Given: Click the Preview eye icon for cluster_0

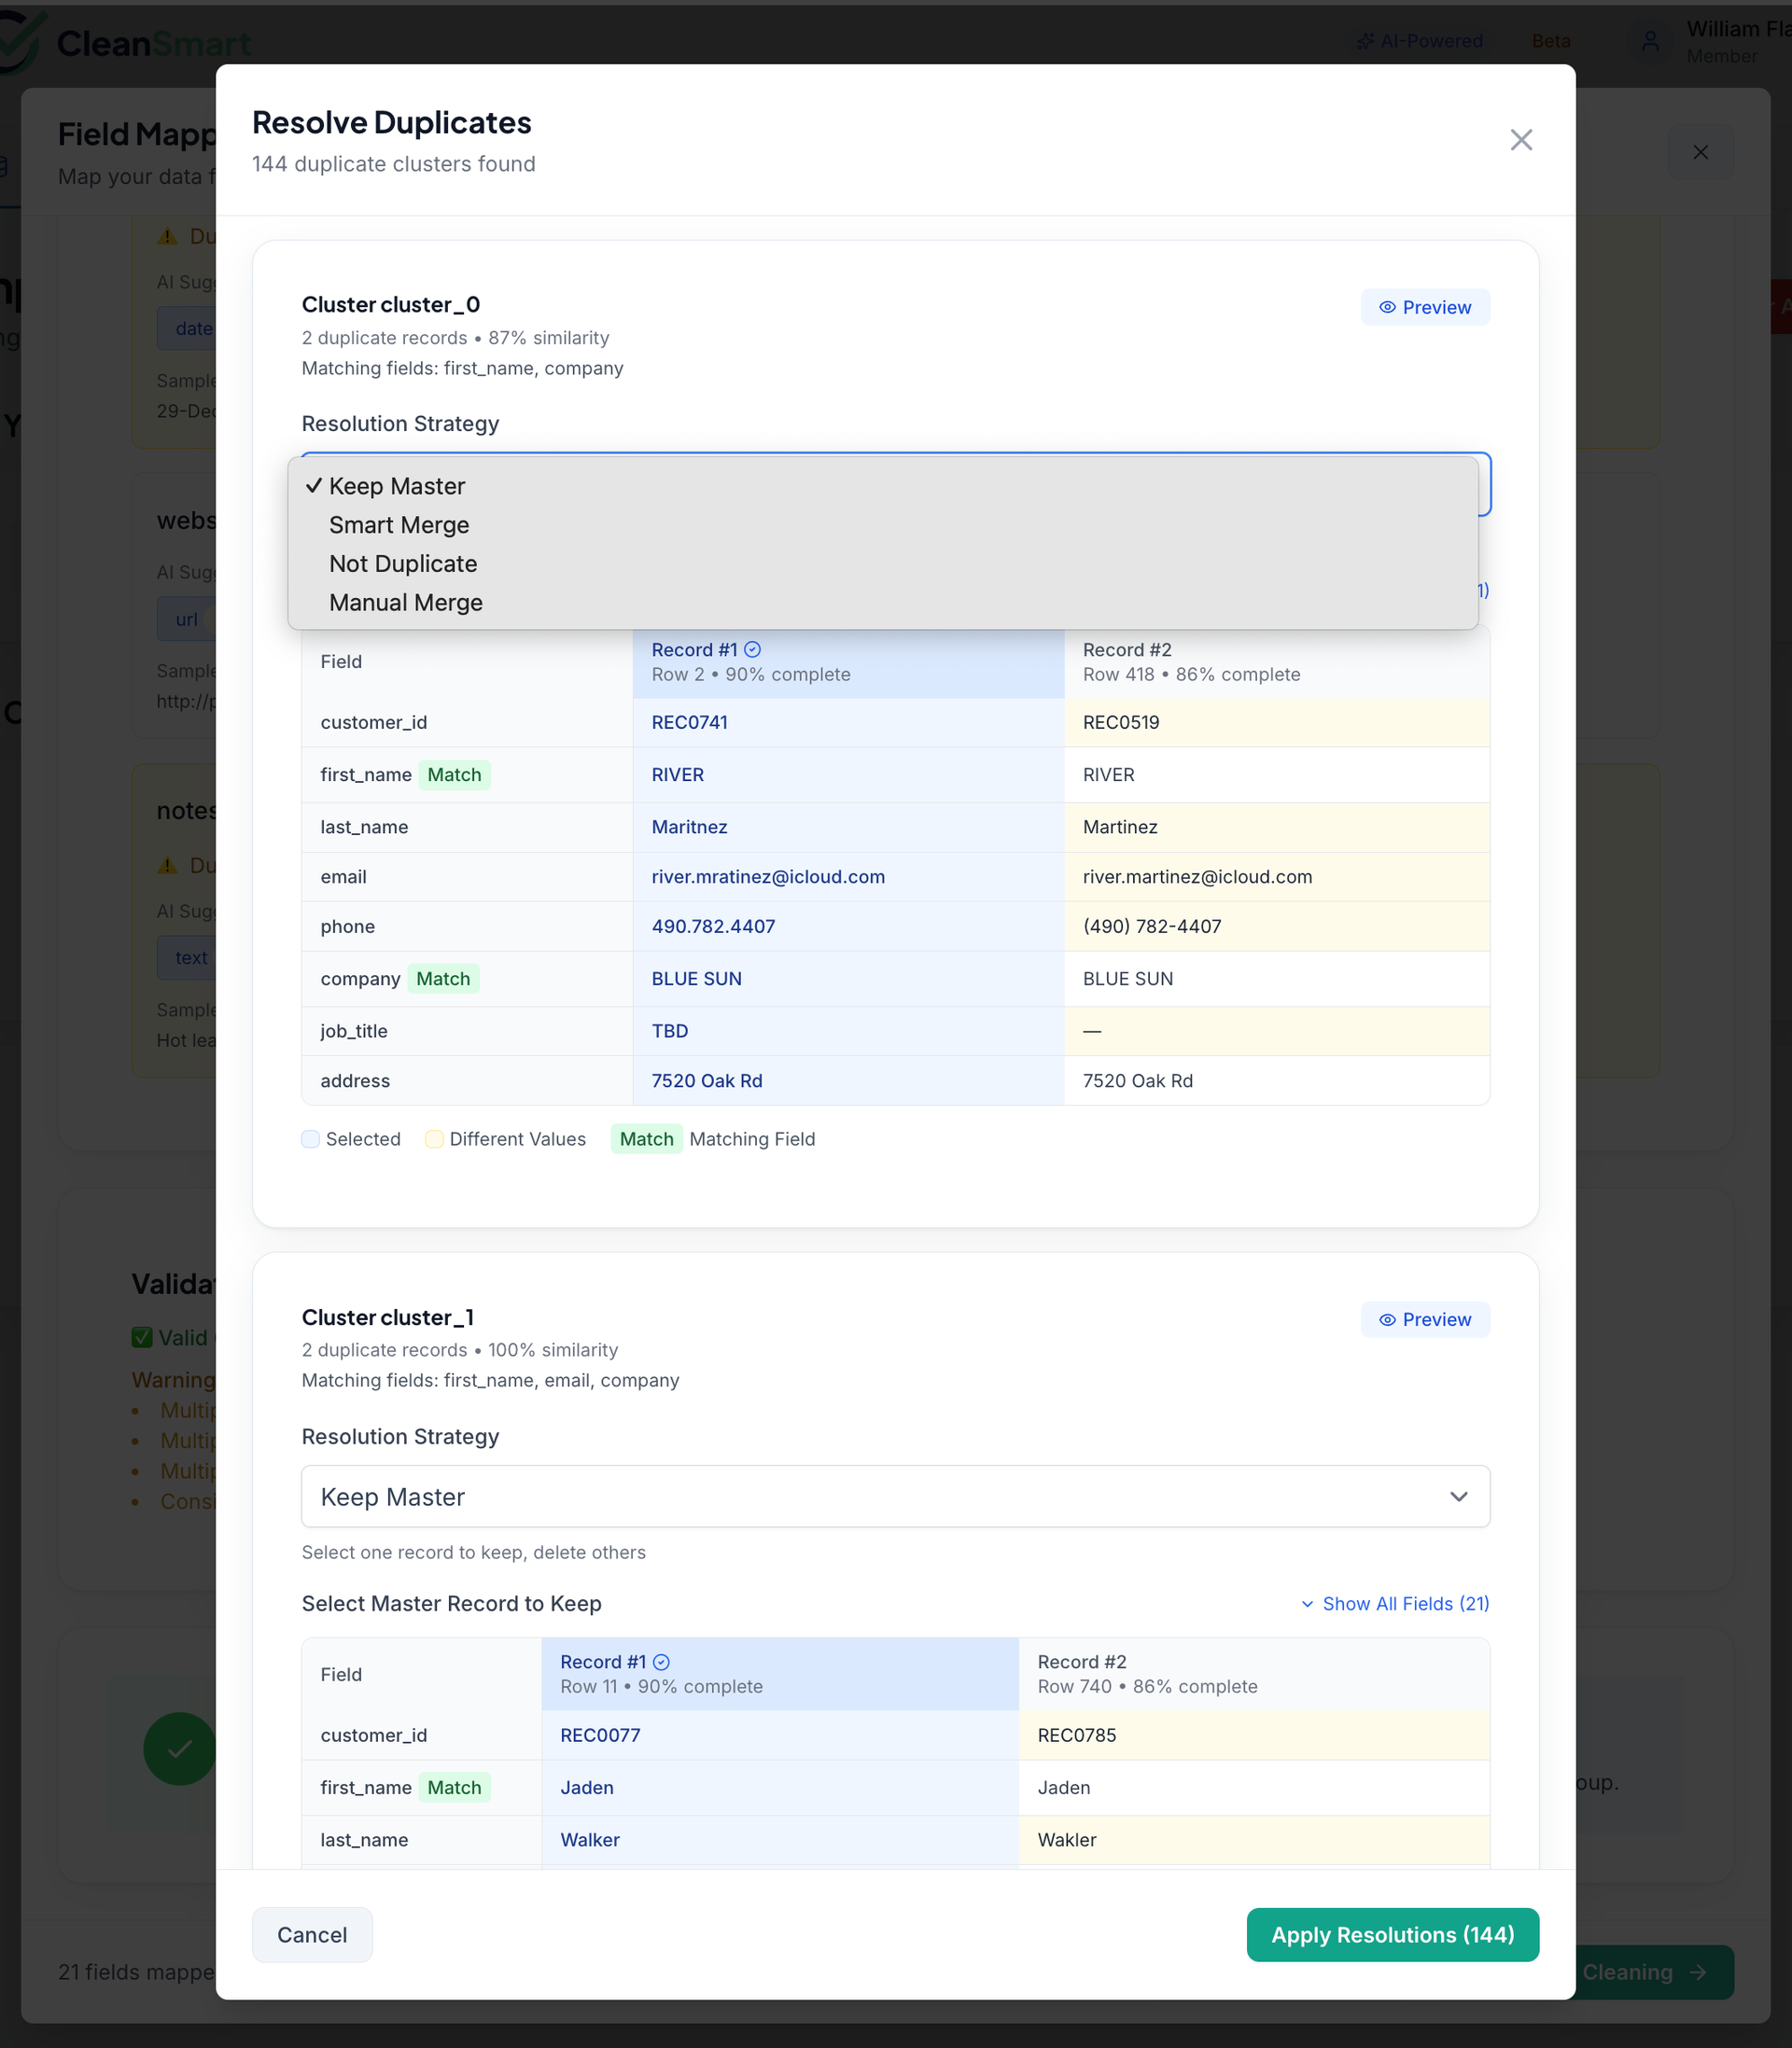Looking at the screenshot, I should coord(1388,307).
